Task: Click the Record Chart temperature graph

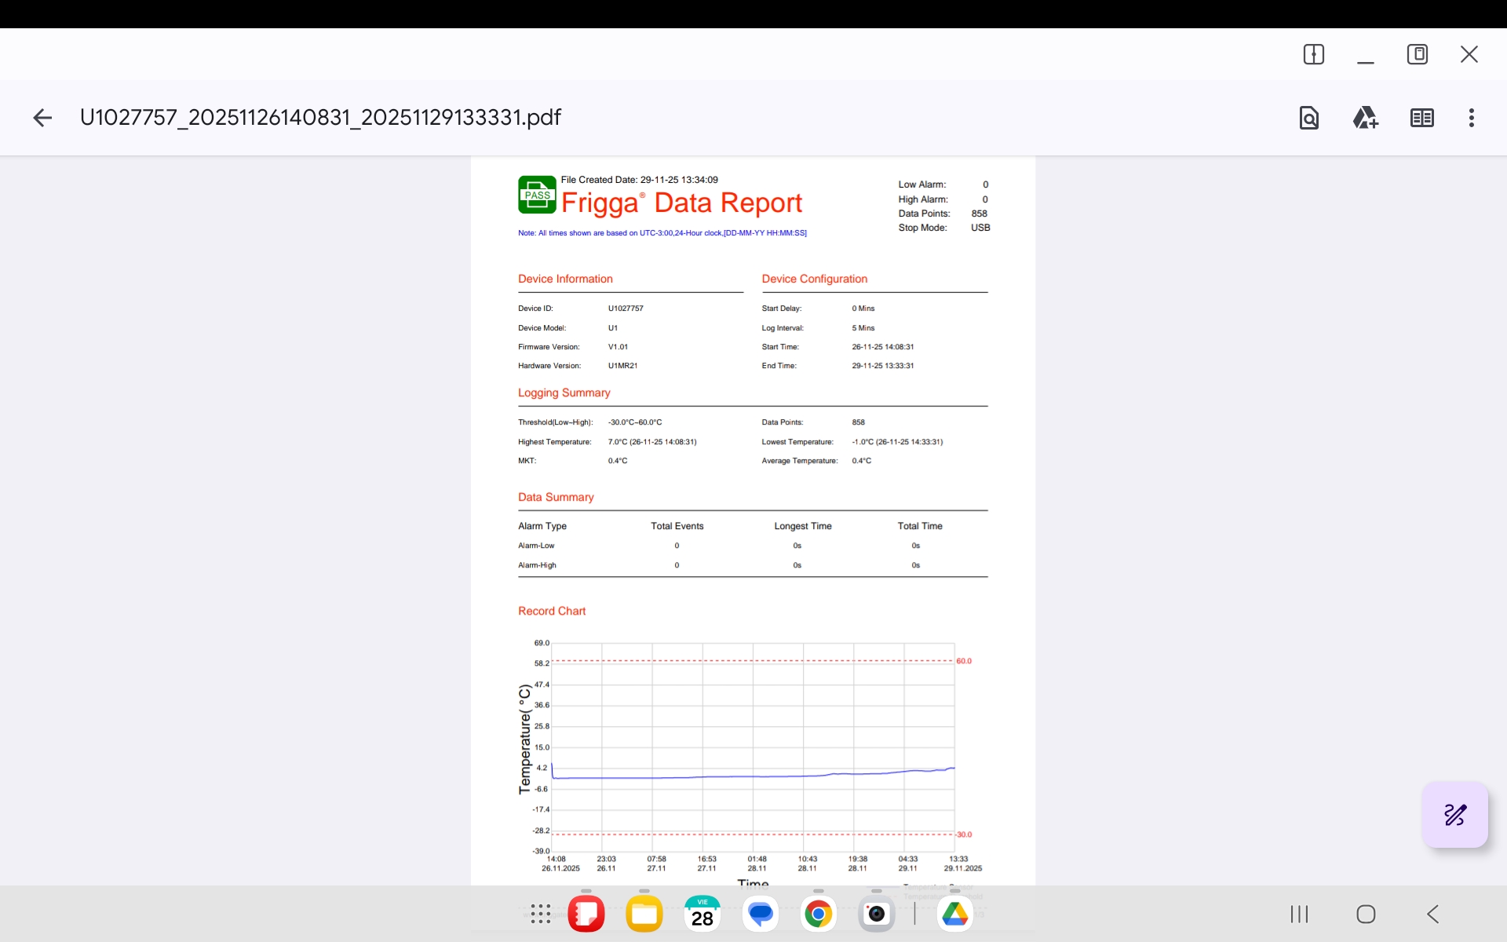Action: (x=752, y=747)
